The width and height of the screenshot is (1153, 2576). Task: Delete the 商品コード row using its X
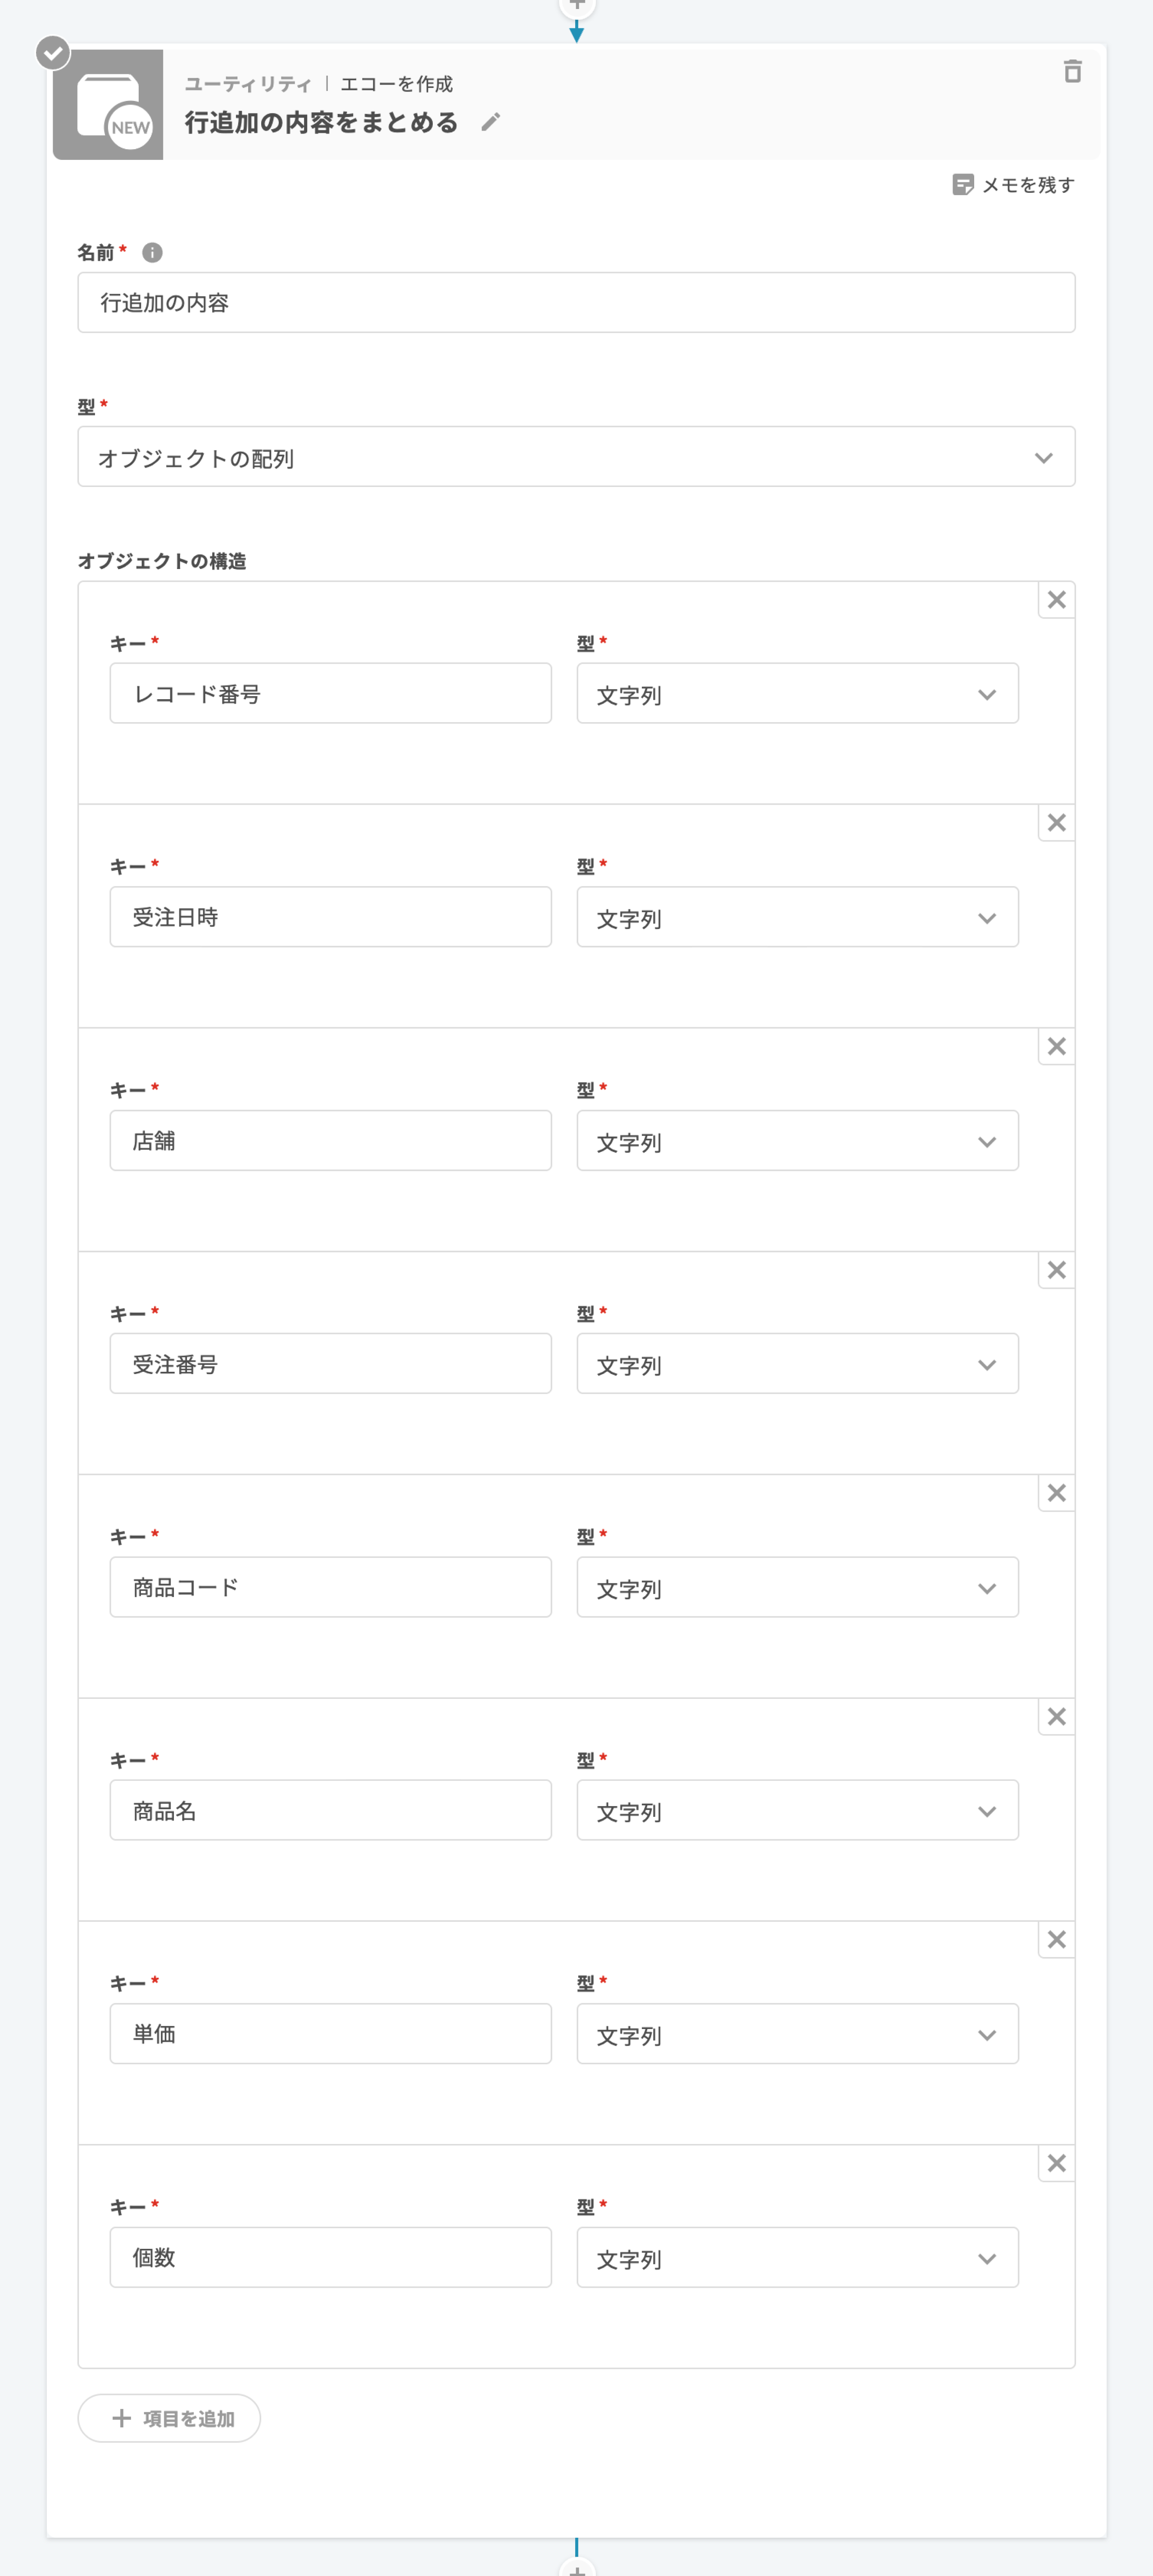coord(1056,1493)
